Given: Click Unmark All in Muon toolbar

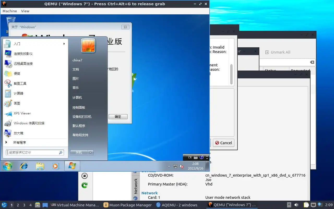Looking at the screenshot, I should point(278,52).
